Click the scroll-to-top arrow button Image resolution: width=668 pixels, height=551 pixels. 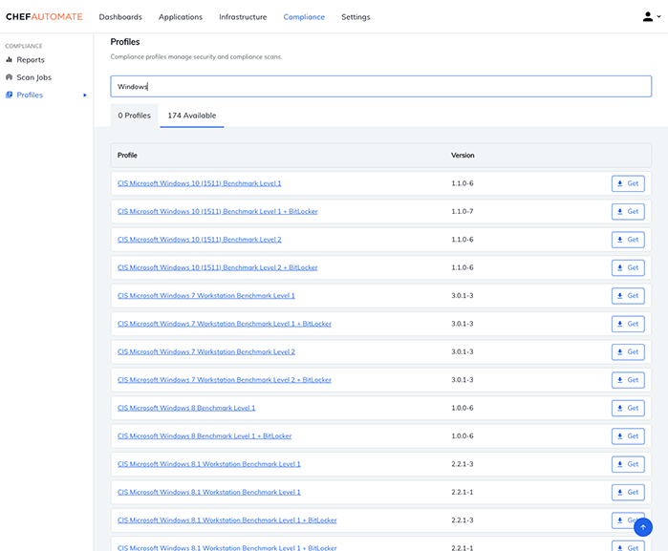tap(643, 527)
